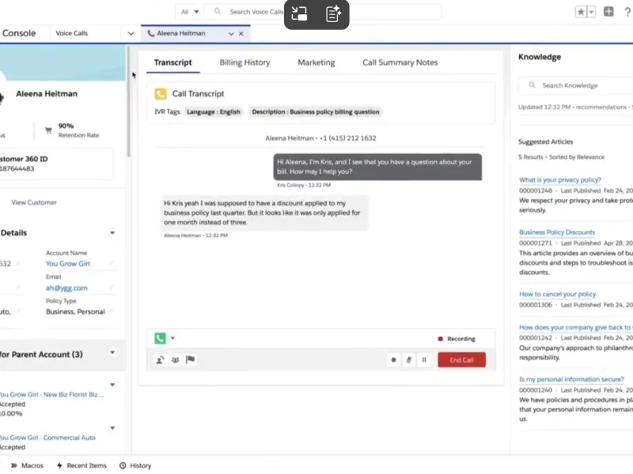Open the favorites star icon
633x474 pixels.
click(582, 12)
